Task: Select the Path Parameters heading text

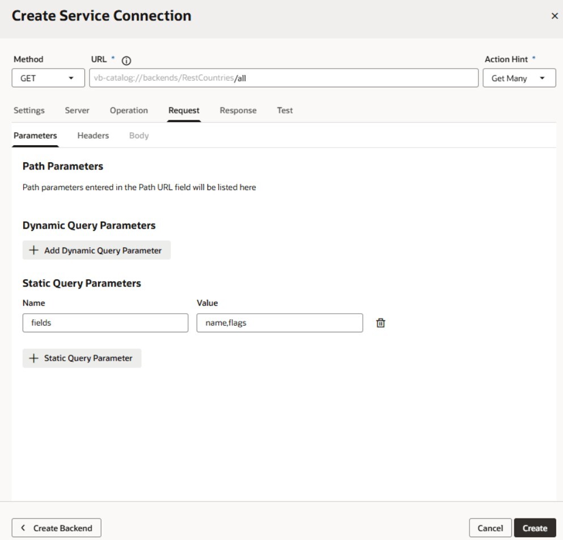Action: (x=63, y=166)
